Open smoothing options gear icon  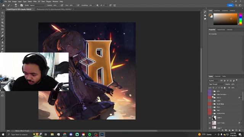click(98, 5)
